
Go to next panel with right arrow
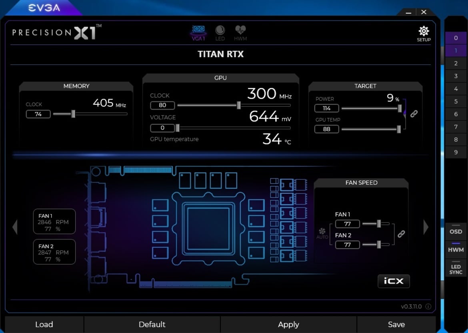[x=426, y=227]
